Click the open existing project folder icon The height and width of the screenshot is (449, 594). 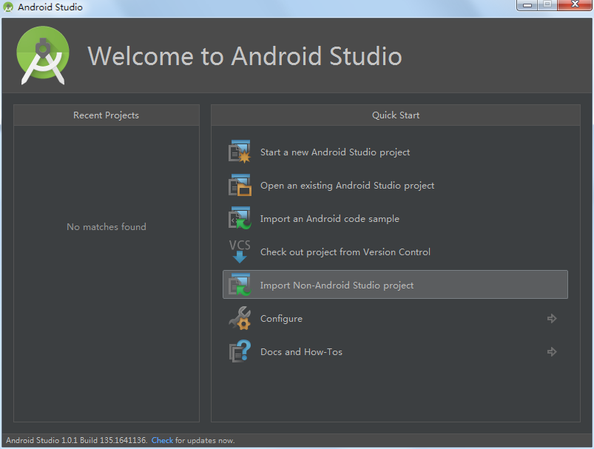pyautogui.click(x=239, y=185)
